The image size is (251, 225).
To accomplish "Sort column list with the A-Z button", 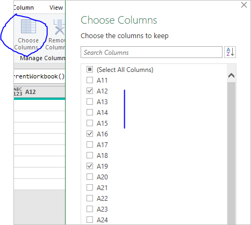I will coord(230,52).
